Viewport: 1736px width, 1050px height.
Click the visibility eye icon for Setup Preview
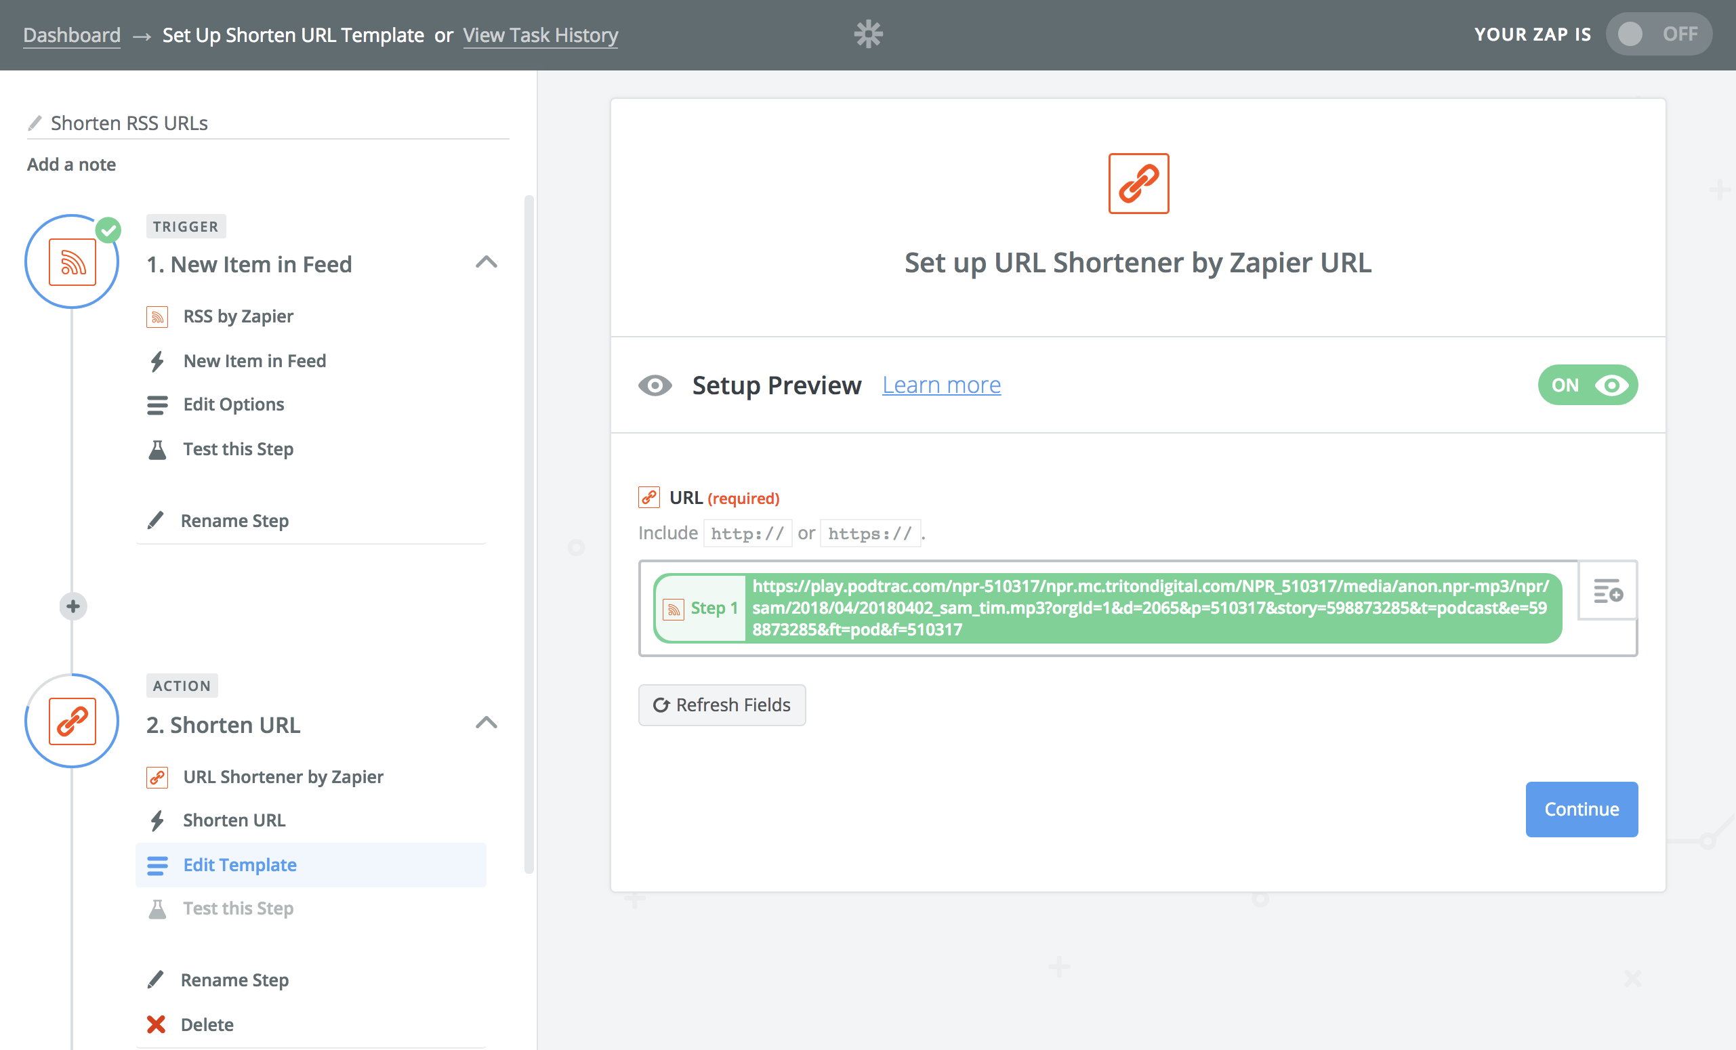coord(657,383)
